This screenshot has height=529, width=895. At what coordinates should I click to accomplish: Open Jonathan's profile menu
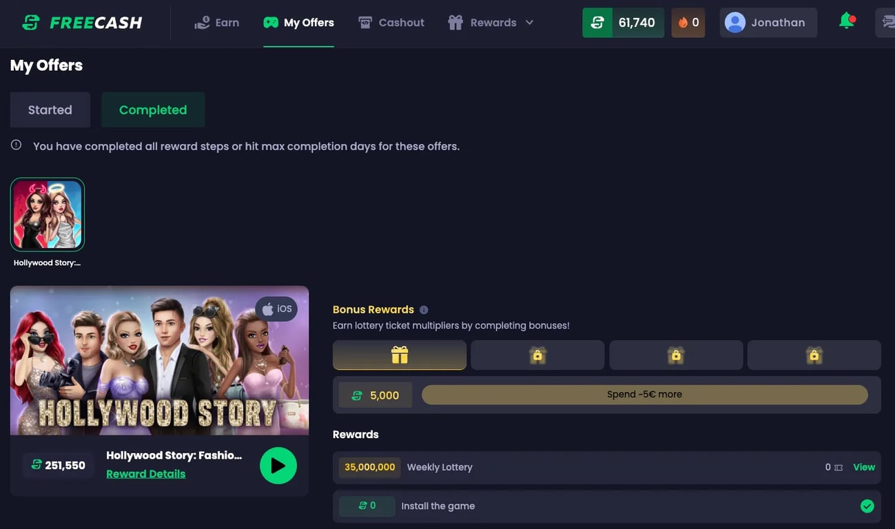tap(768, 23)
